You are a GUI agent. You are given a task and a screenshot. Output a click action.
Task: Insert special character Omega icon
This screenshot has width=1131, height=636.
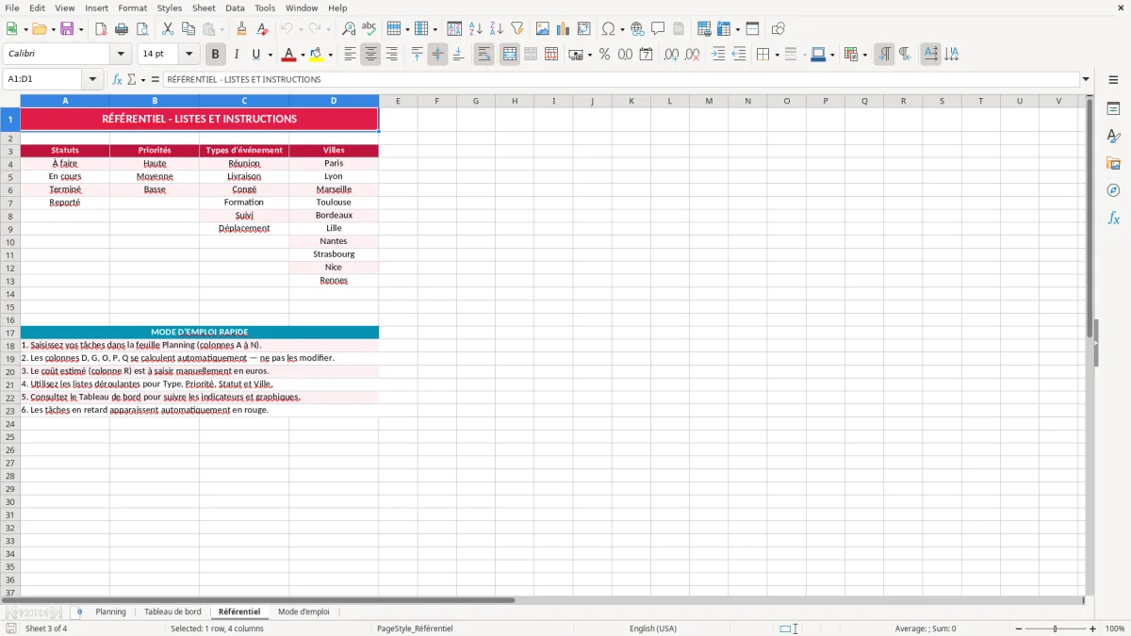(x=609, y=29)
